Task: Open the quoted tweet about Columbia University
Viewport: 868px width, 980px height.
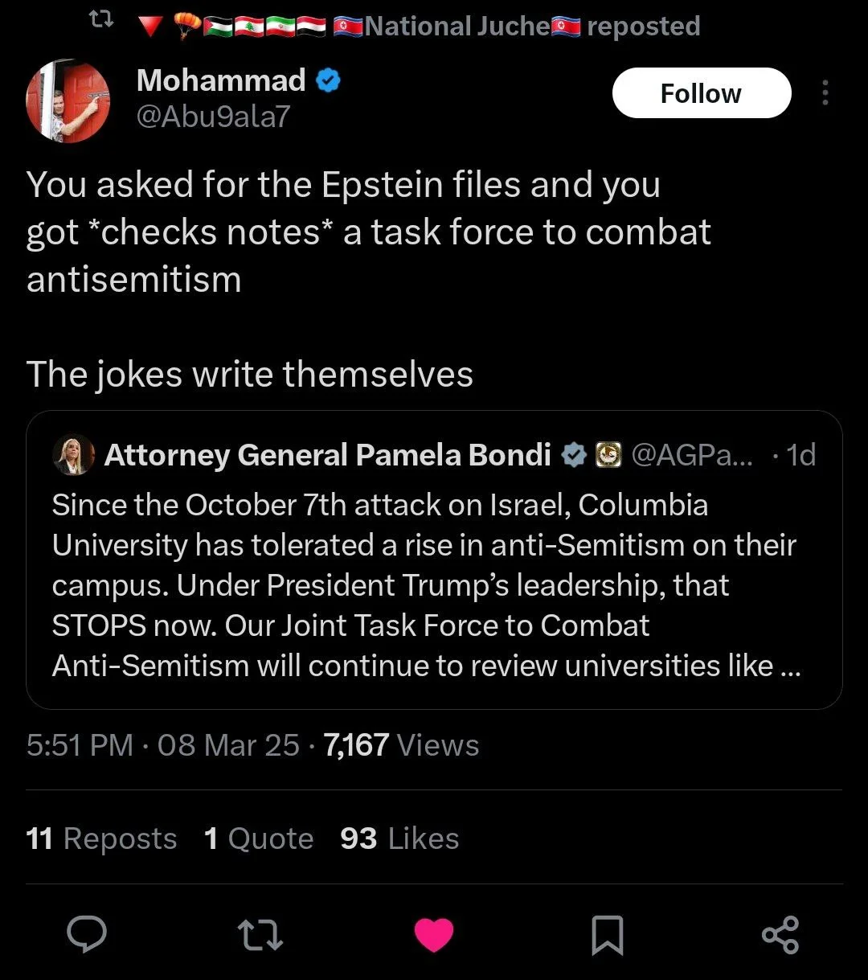Action: click(434, 585)
